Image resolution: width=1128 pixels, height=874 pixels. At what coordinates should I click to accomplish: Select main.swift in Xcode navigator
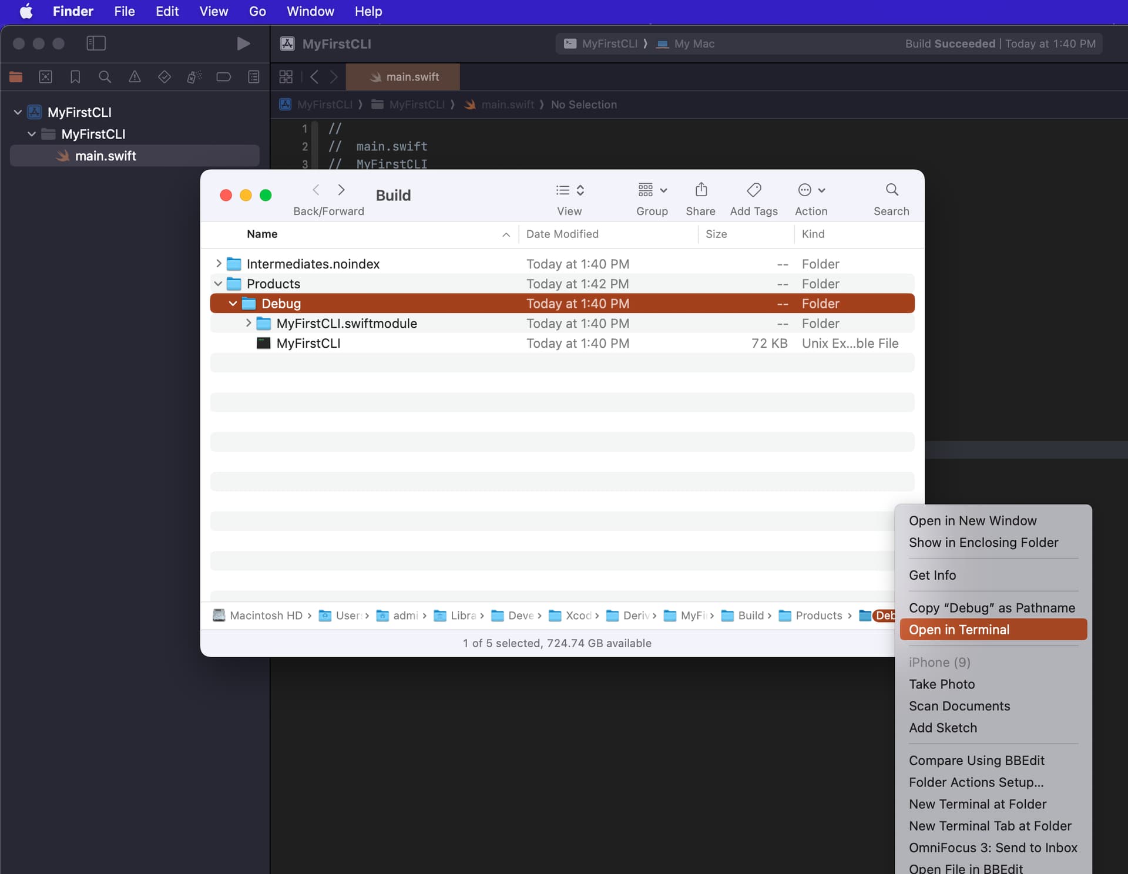coord(135,156)
